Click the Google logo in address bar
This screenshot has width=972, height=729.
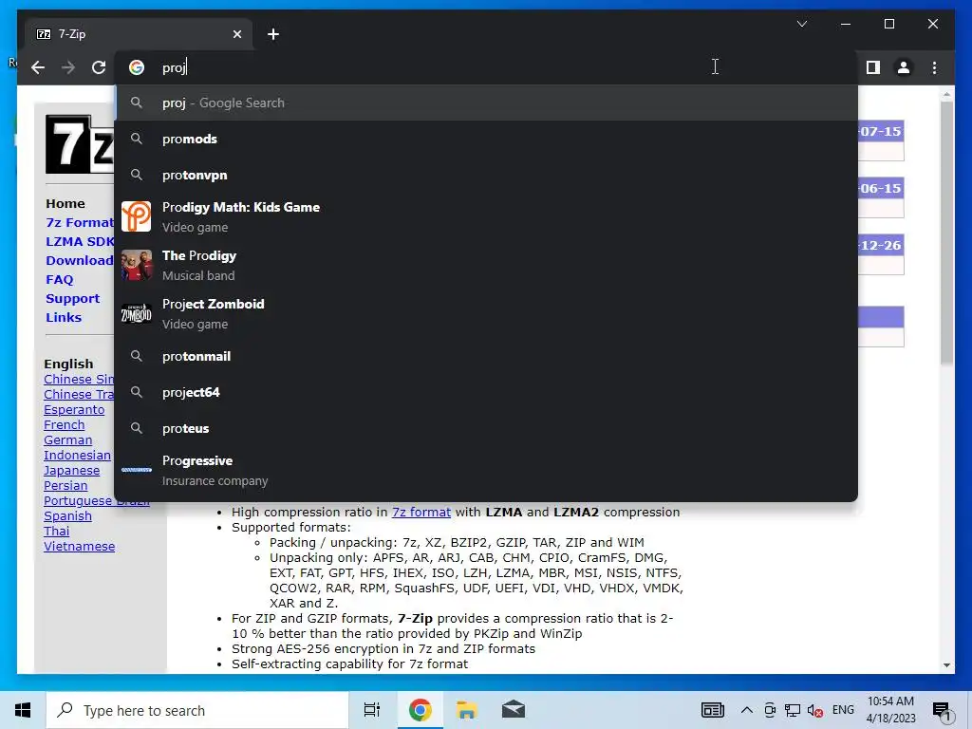(x=137, y=67)
